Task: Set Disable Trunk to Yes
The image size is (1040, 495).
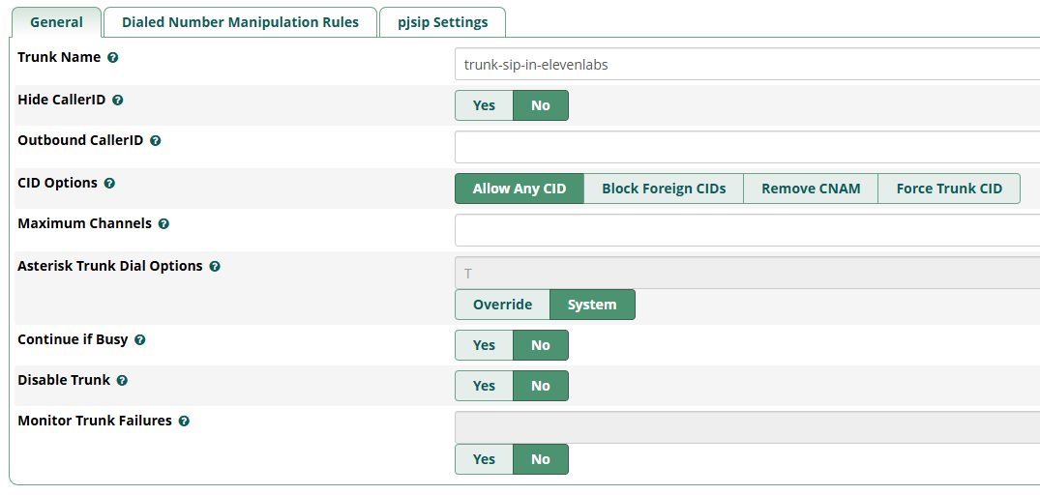Action: [484, 386]
